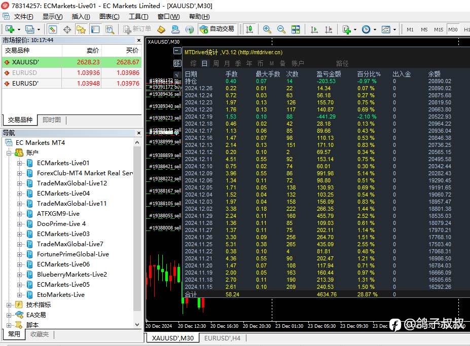
Task: Select the BlueberryMarkets-Live2 account
Action: pyautogui.click(x=72, y=275)
